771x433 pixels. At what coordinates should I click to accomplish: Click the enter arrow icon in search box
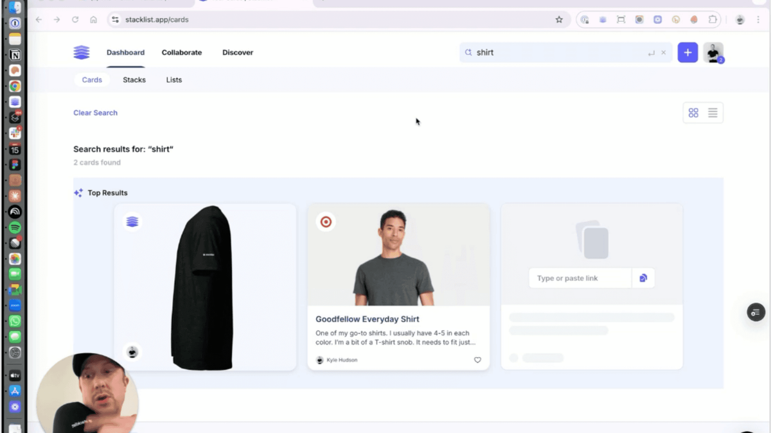click(x=651, y=53)
